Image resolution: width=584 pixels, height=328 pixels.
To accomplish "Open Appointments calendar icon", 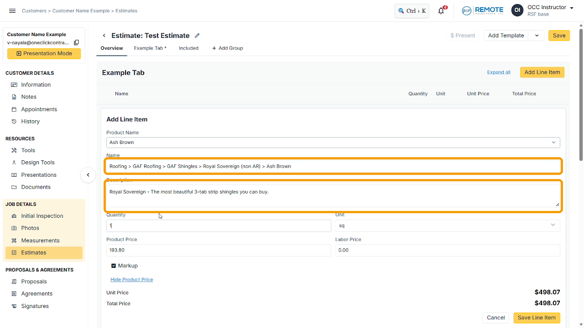I will [14, 109].
